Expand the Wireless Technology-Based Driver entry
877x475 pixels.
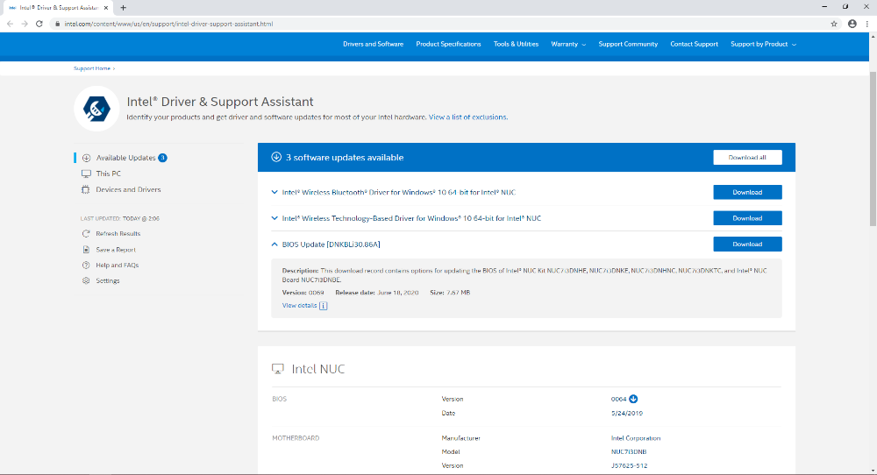point(274,218)
